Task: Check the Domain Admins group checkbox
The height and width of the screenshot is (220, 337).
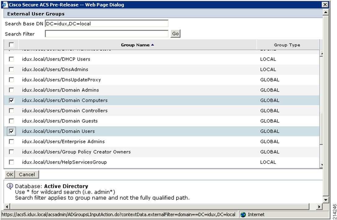Action: tap(11, 90)
